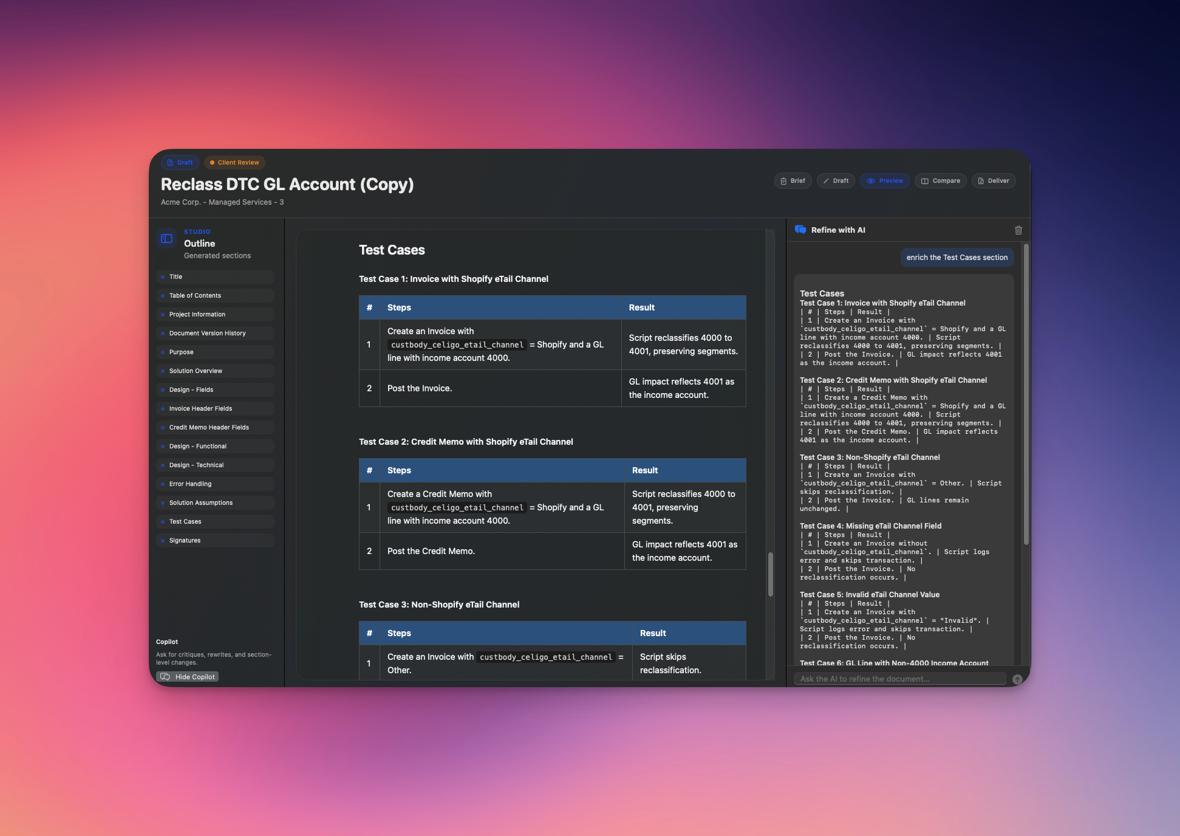Open the Compare view
Screen dimensions: 1180x836
940,180
